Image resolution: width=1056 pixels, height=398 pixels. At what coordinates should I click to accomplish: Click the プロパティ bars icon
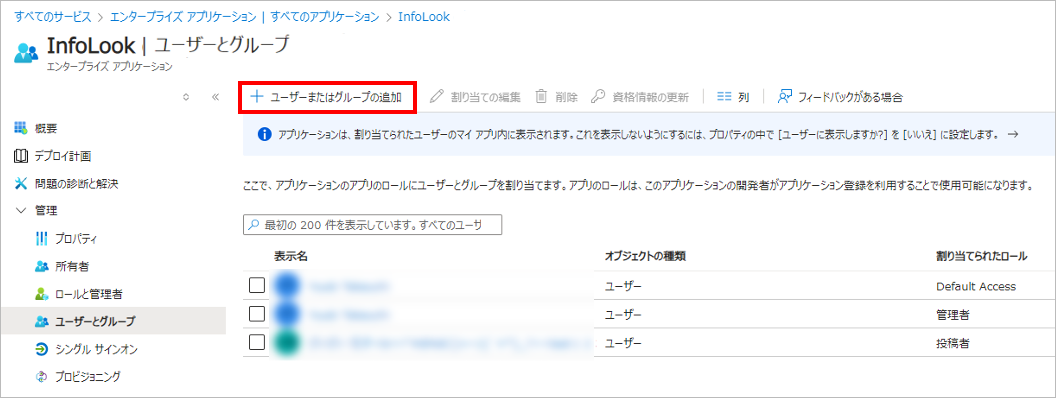(x=41, y=239)
